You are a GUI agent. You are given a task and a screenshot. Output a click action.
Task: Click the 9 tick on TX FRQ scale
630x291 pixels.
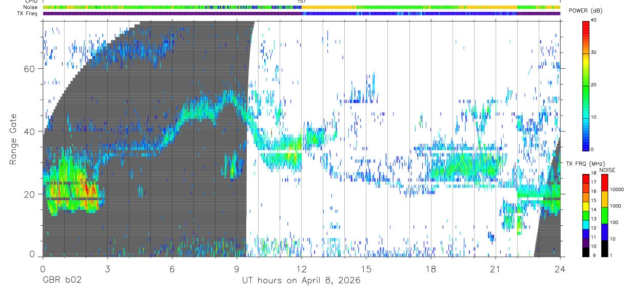click(595, 256)
